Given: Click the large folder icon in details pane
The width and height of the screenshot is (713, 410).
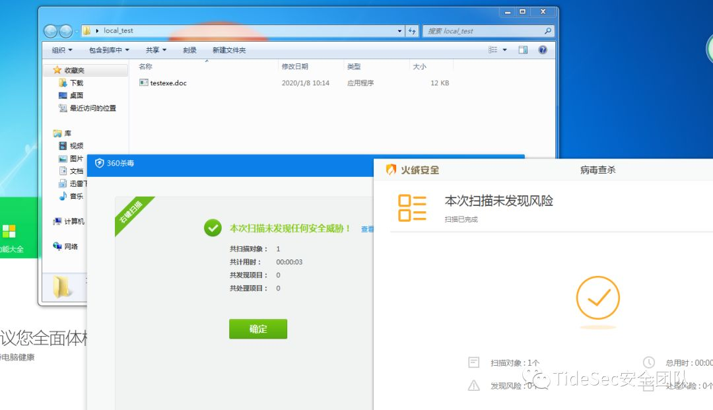Looking at the screenshot, I should coord(62,287).
